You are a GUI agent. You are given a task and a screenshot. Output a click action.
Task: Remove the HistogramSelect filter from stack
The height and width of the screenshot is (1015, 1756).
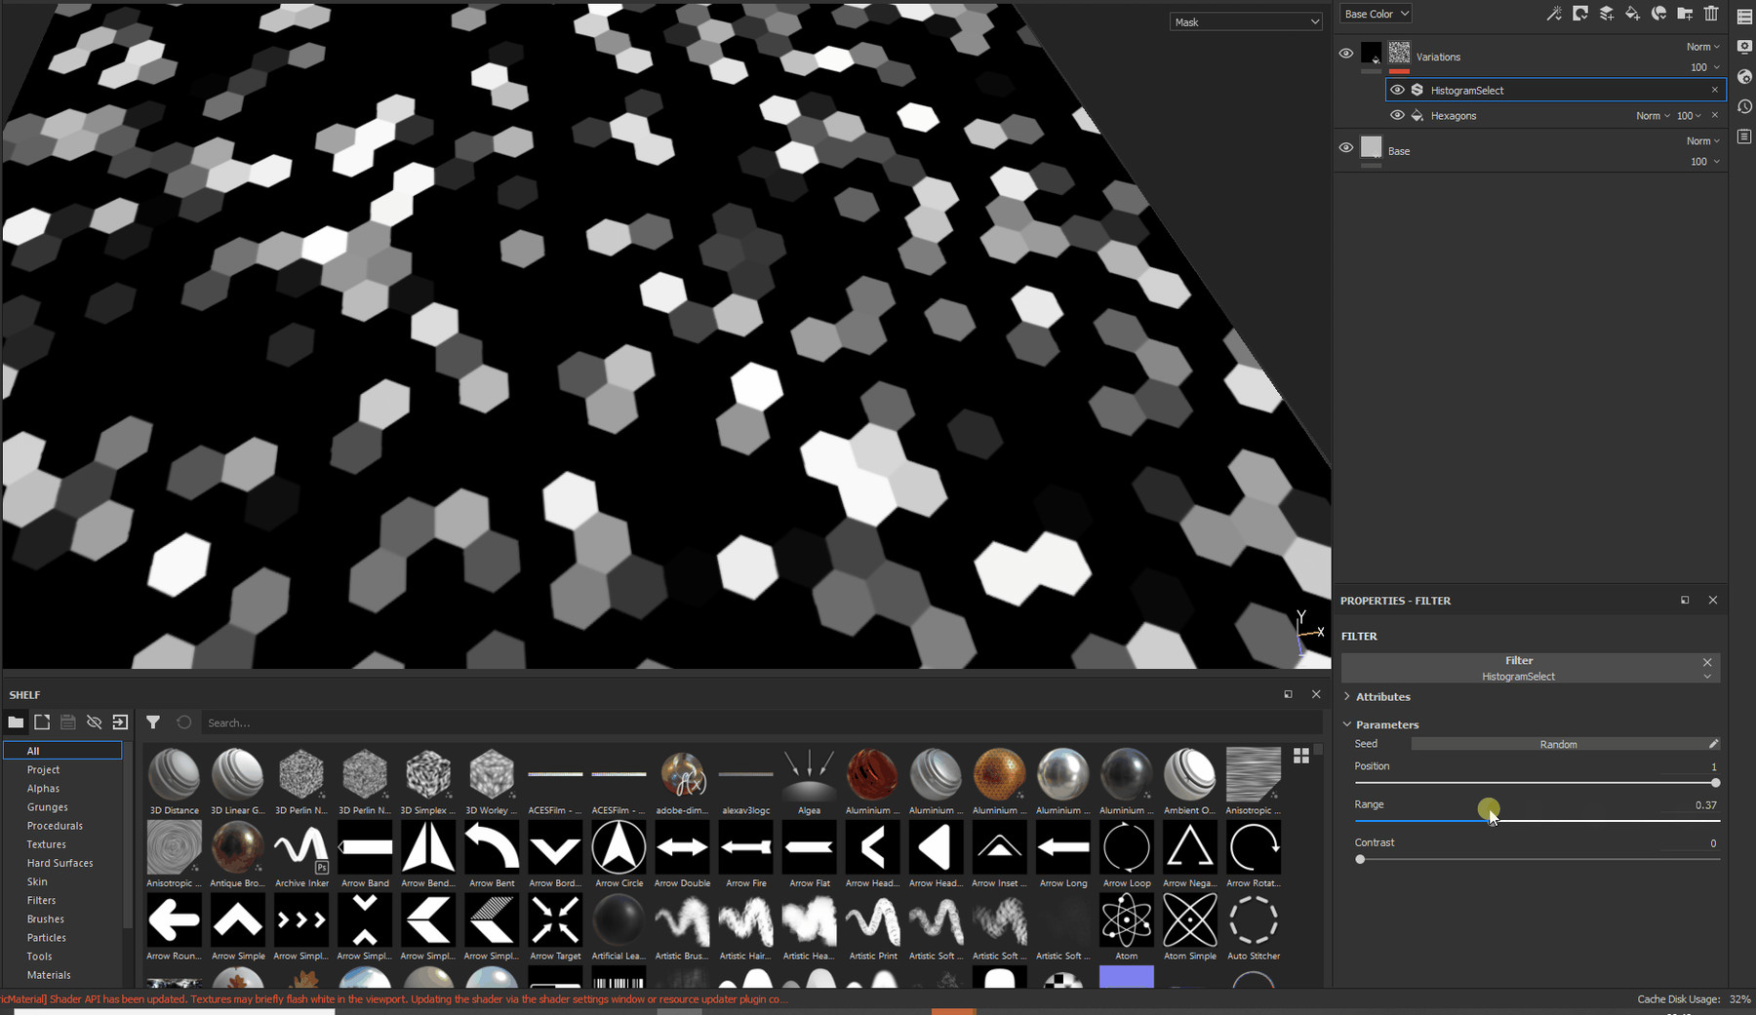pyautogui.click(x=1714, y=90)
